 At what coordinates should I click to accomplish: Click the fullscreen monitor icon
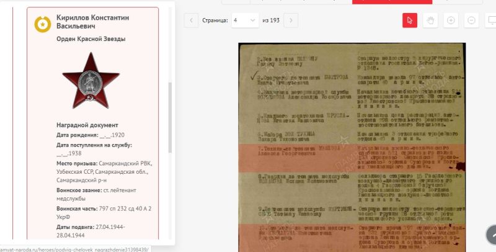click(x=490, y=20)
